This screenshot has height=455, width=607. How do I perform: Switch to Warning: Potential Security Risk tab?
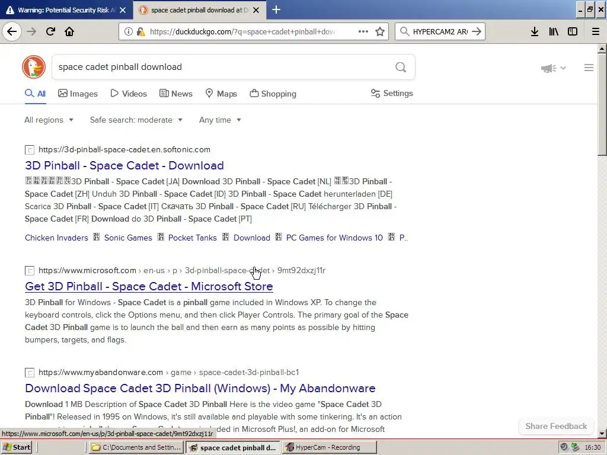coord(66,10)
